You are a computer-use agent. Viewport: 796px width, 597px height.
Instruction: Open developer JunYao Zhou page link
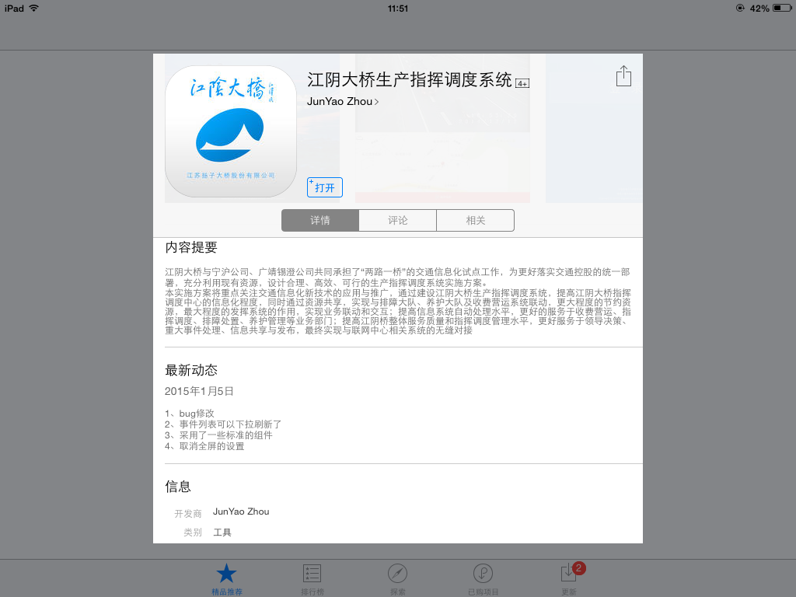coord(343,102)
